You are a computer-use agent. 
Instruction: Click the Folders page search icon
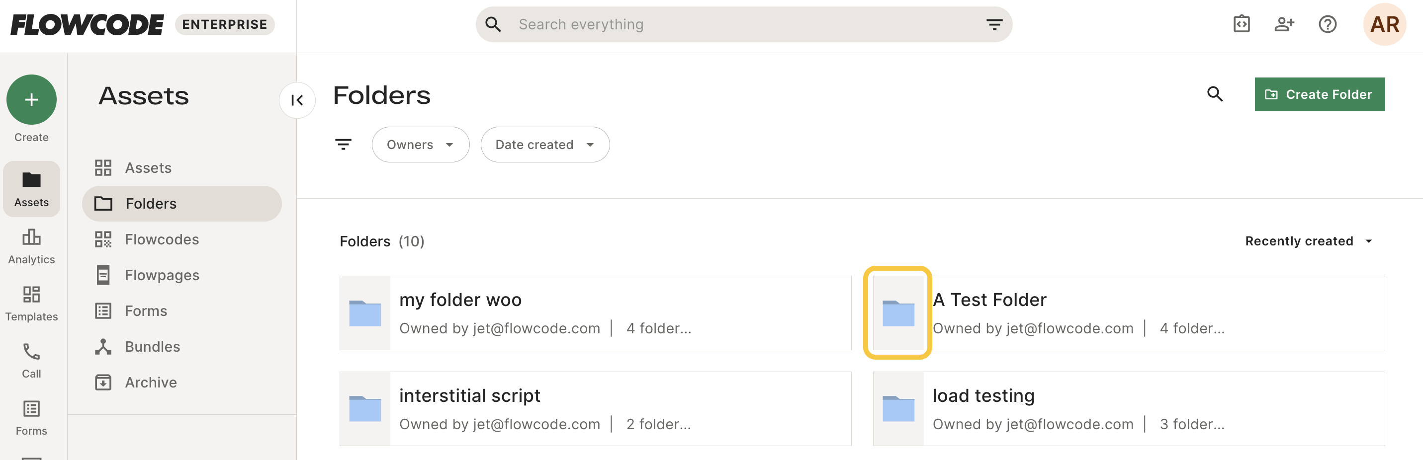pyautogui.click(x=1215, y=94)
